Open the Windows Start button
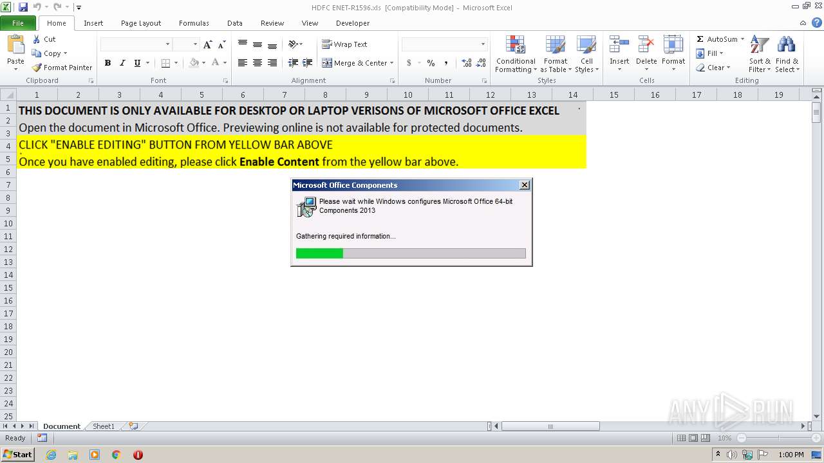This screenshot has width=824, height=463. pyautogui.click(x=18, y=455)
